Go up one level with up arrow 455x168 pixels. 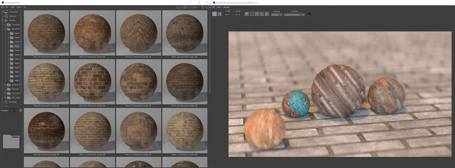coord(203,7)
